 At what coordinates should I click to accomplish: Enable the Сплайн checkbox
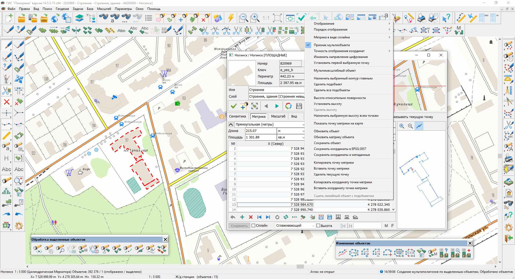(x=253, y=226)
